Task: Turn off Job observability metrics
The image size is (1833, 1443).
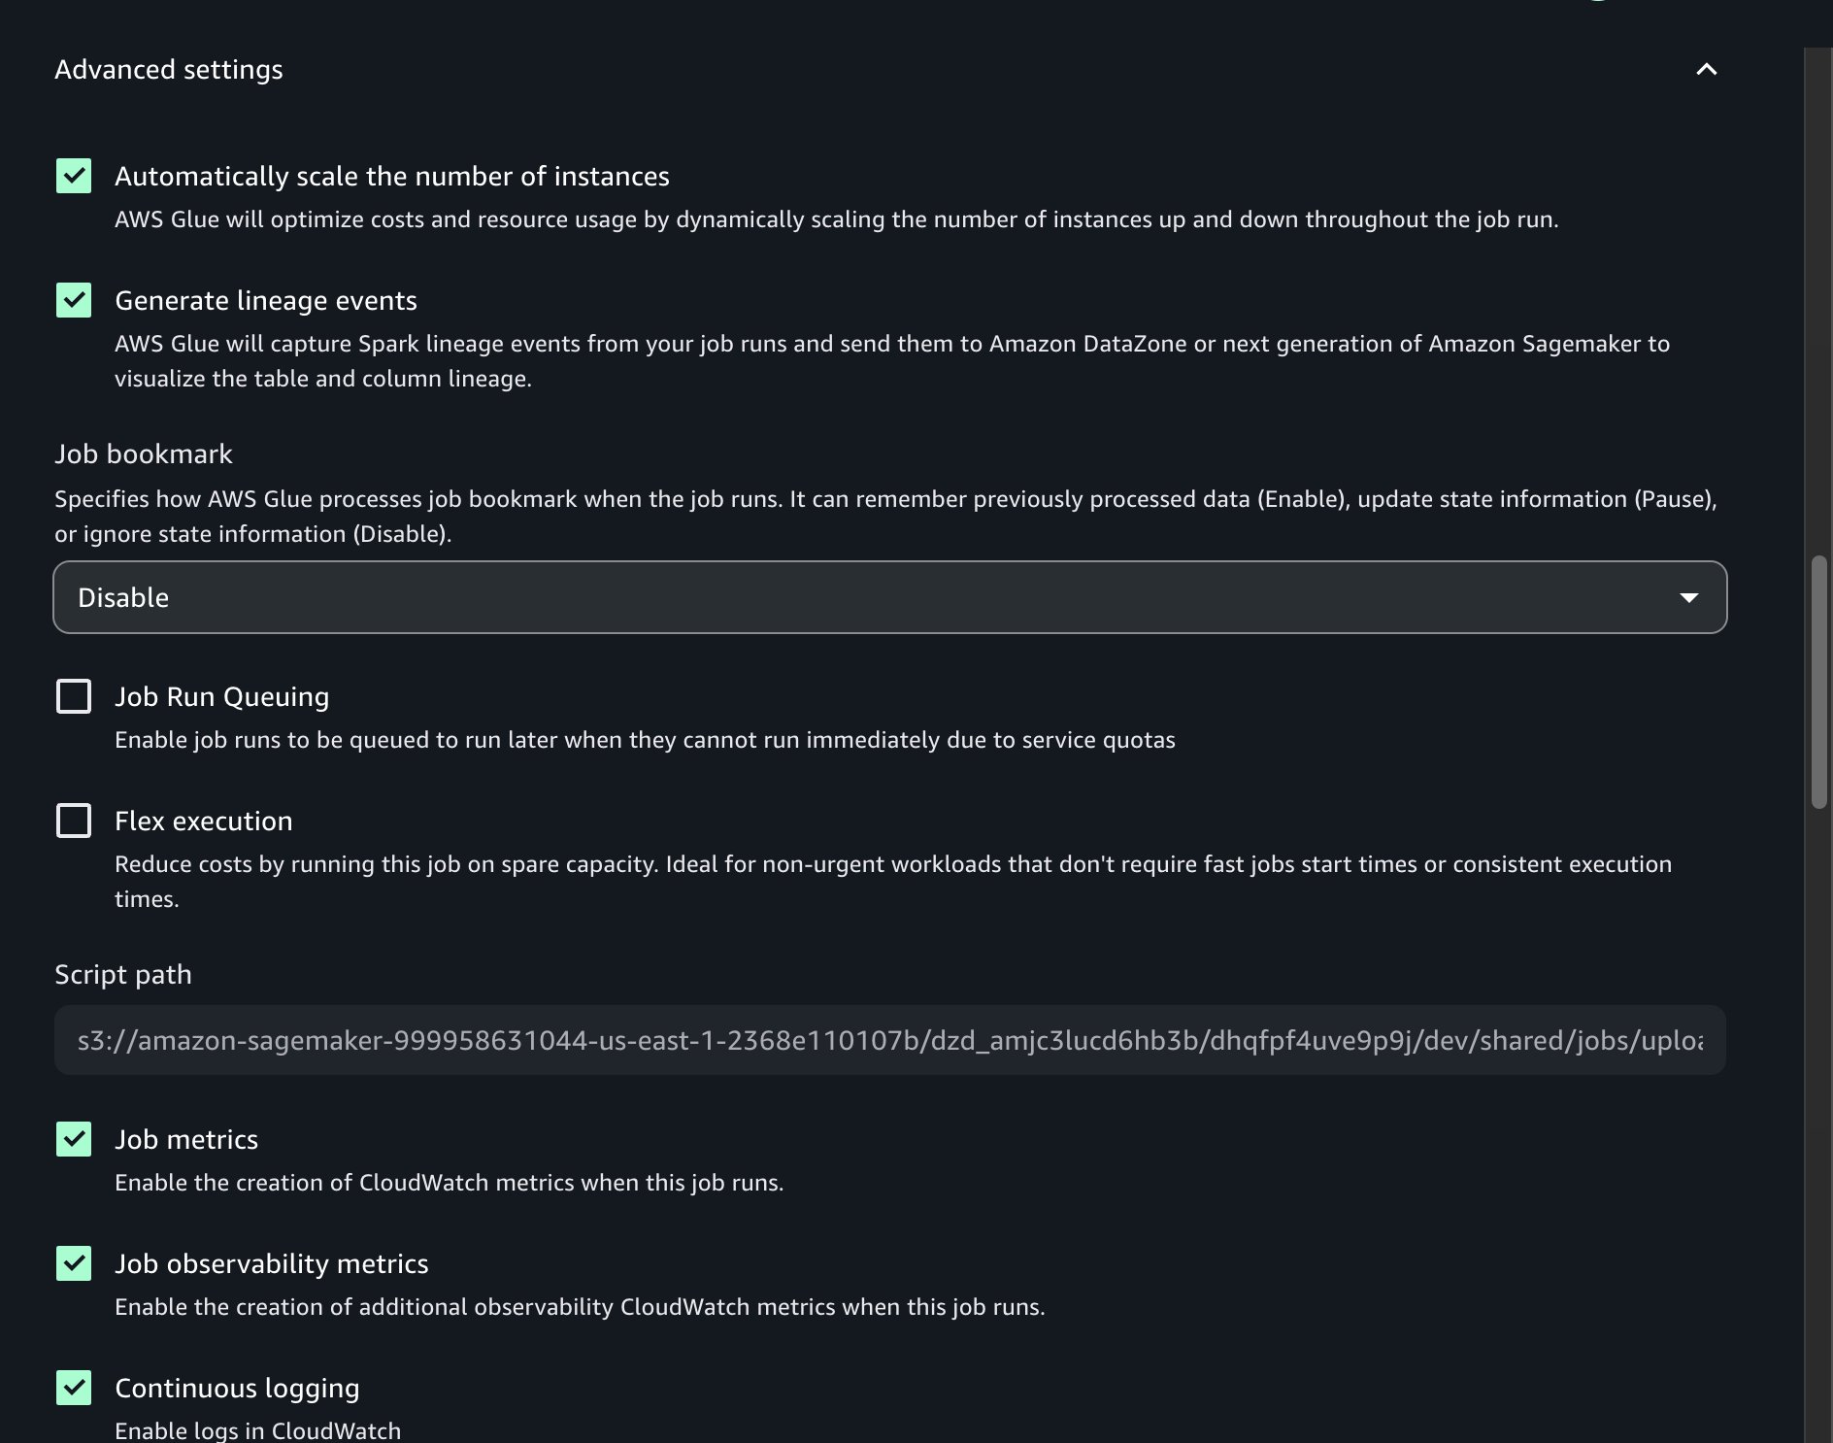Action: (x=73, y=1263)
